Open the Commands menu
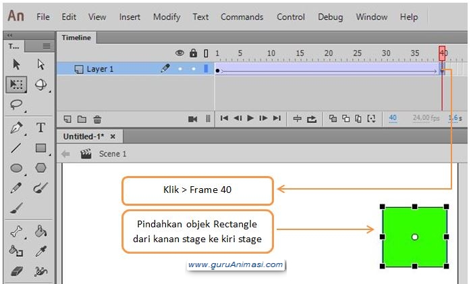Image resolution: width=471 pixels, height=284 pixels. point(242,17)
